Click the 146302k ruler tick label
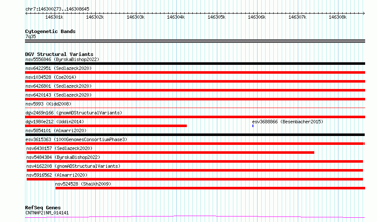 coord(95,17)
